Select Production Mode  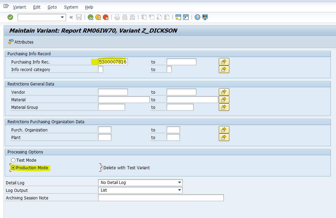[13, 168]
